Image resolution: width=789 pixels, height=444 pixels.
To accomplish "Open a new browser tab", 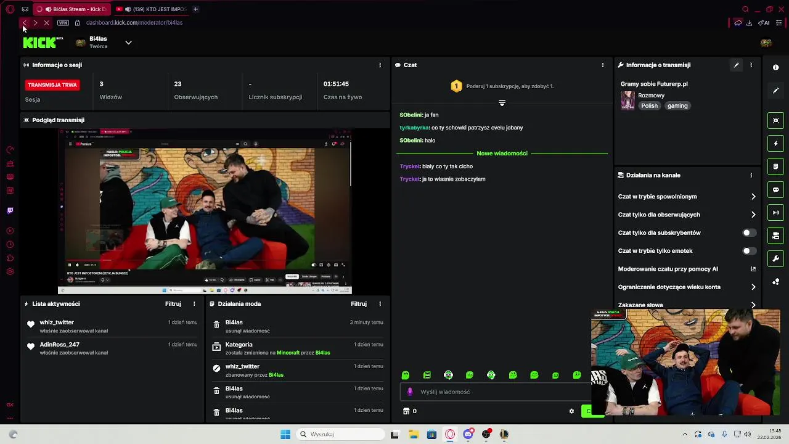I will tap(195, 9).
